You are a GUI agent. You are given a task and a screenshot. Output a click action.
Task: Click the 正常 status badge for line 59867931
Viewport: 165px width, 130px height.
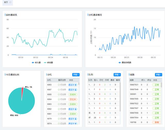tap(156, 85)
